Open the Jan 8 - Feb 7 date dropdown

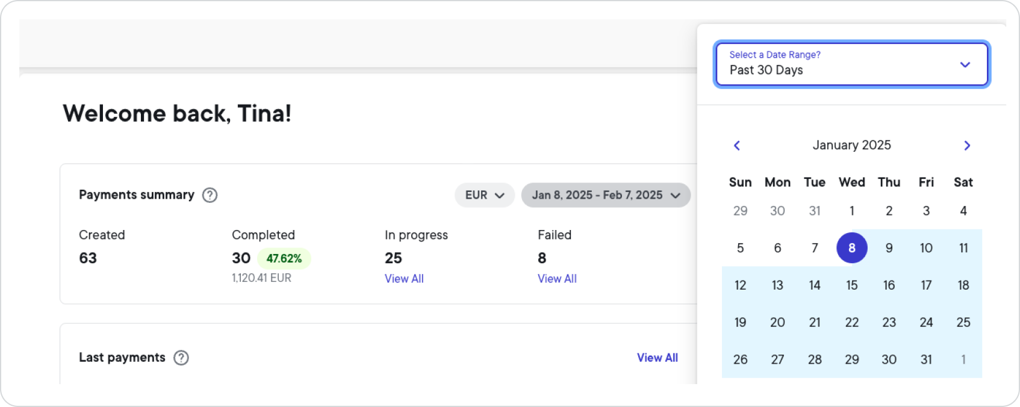tap(606, 195)
